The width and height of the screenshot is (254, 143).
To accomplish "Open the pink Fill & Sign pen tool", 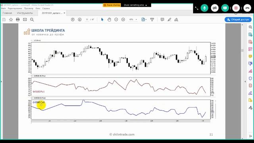I will [250, 71].
